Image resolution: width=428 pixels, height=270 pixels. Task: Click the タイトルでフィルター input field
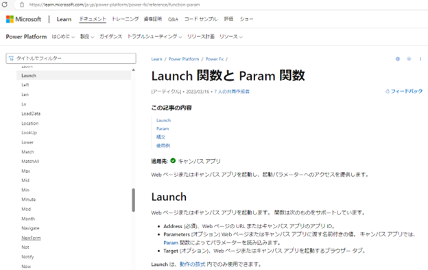coord(71,58)
